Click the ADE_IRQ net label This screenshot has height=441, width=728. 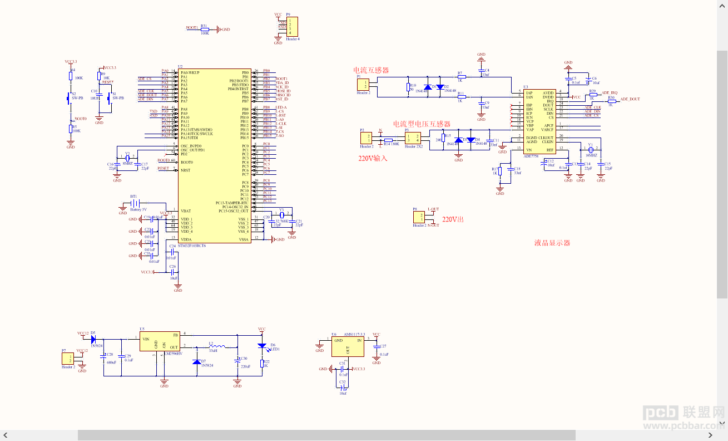tap(610, 92)
